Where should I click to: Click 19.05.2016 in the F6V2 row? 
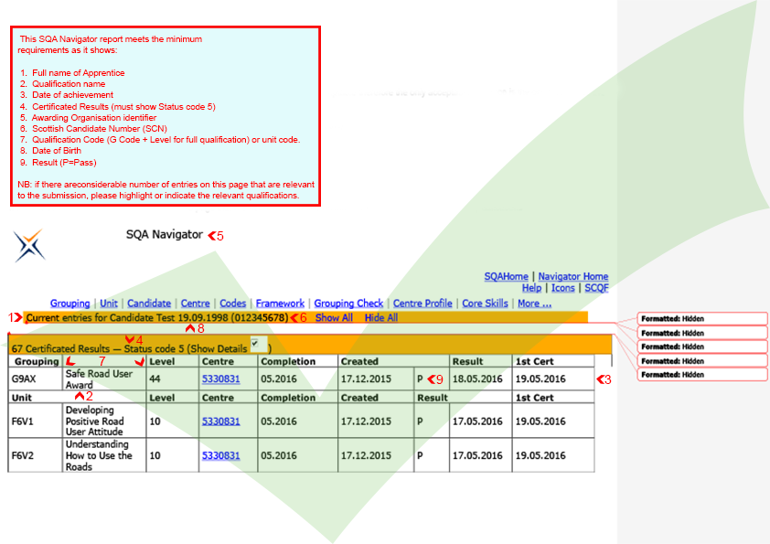pos(540,455)
